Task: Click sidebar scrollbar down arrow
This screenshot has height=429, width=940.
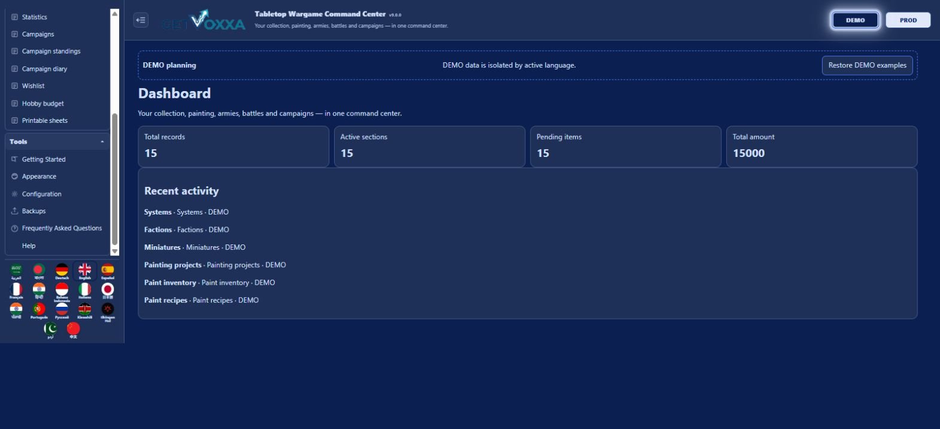Action: 115,252
